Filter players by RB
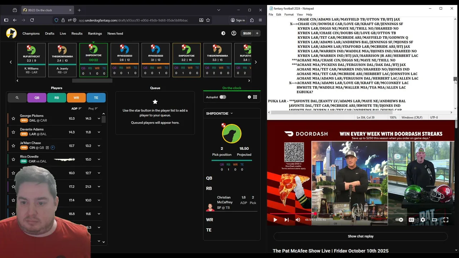The image size is (459, 258). tap(57, 97)
